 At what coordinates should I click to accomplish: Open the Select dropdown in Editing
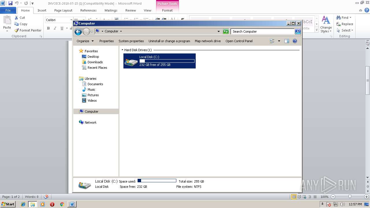click(x=345, y=30)
